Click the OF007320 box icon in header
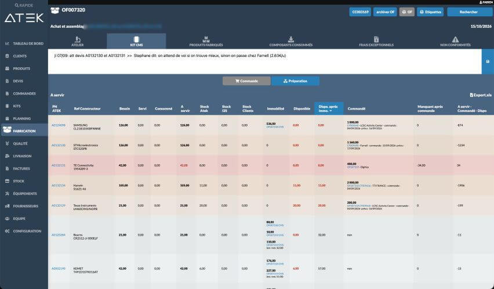The height and width of the screenshot is (289, 494). (55, 10)
